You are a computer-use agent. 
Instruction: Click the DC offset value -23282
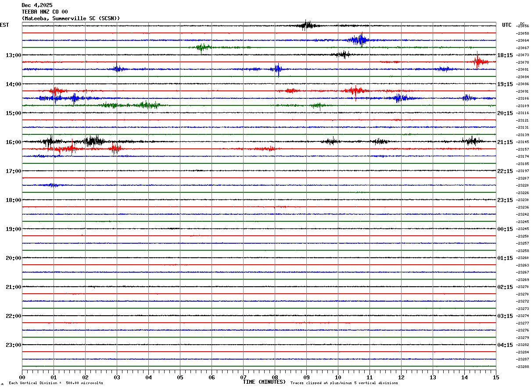523,345
